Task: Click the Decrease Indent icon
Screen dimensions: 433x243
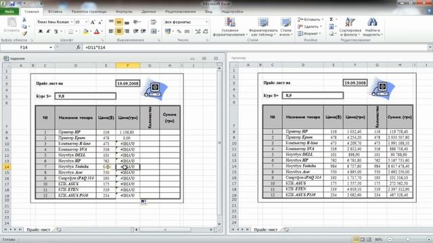Action: [x=135, y=32]
